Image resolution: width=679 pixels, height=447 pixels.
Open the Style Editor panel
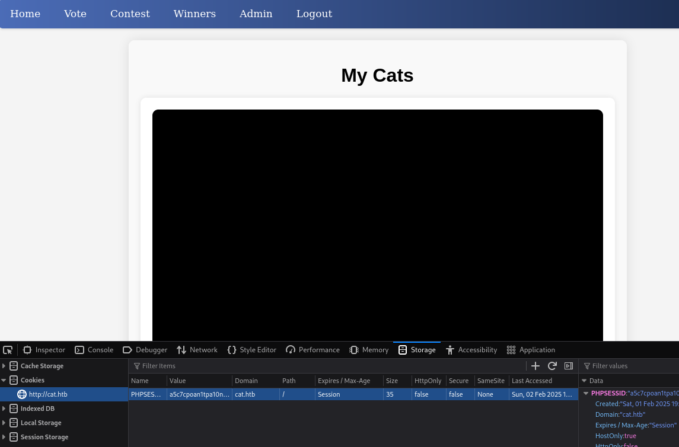pyautogui.click(x=251, y=350)
